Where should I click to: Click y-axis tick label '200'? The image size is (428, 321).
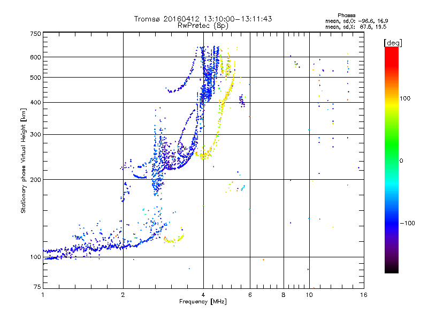[x=36, y=180]
